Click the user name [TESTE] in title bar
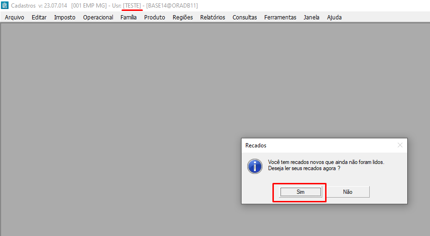This screenshot has height=236, width=430. 132,6
